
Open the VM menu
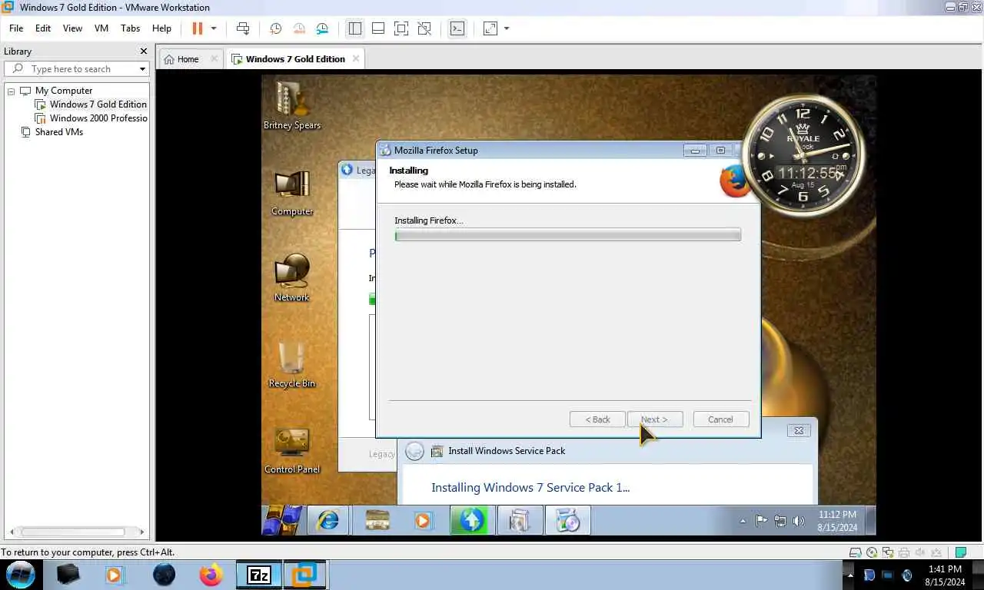(101, 28)
